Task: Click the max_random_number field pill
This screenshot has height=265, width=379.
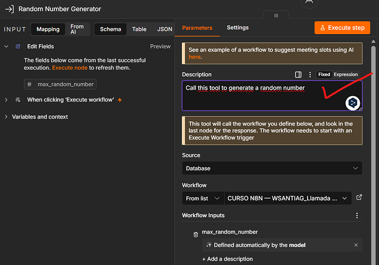Action: click(x=60, y=84)
